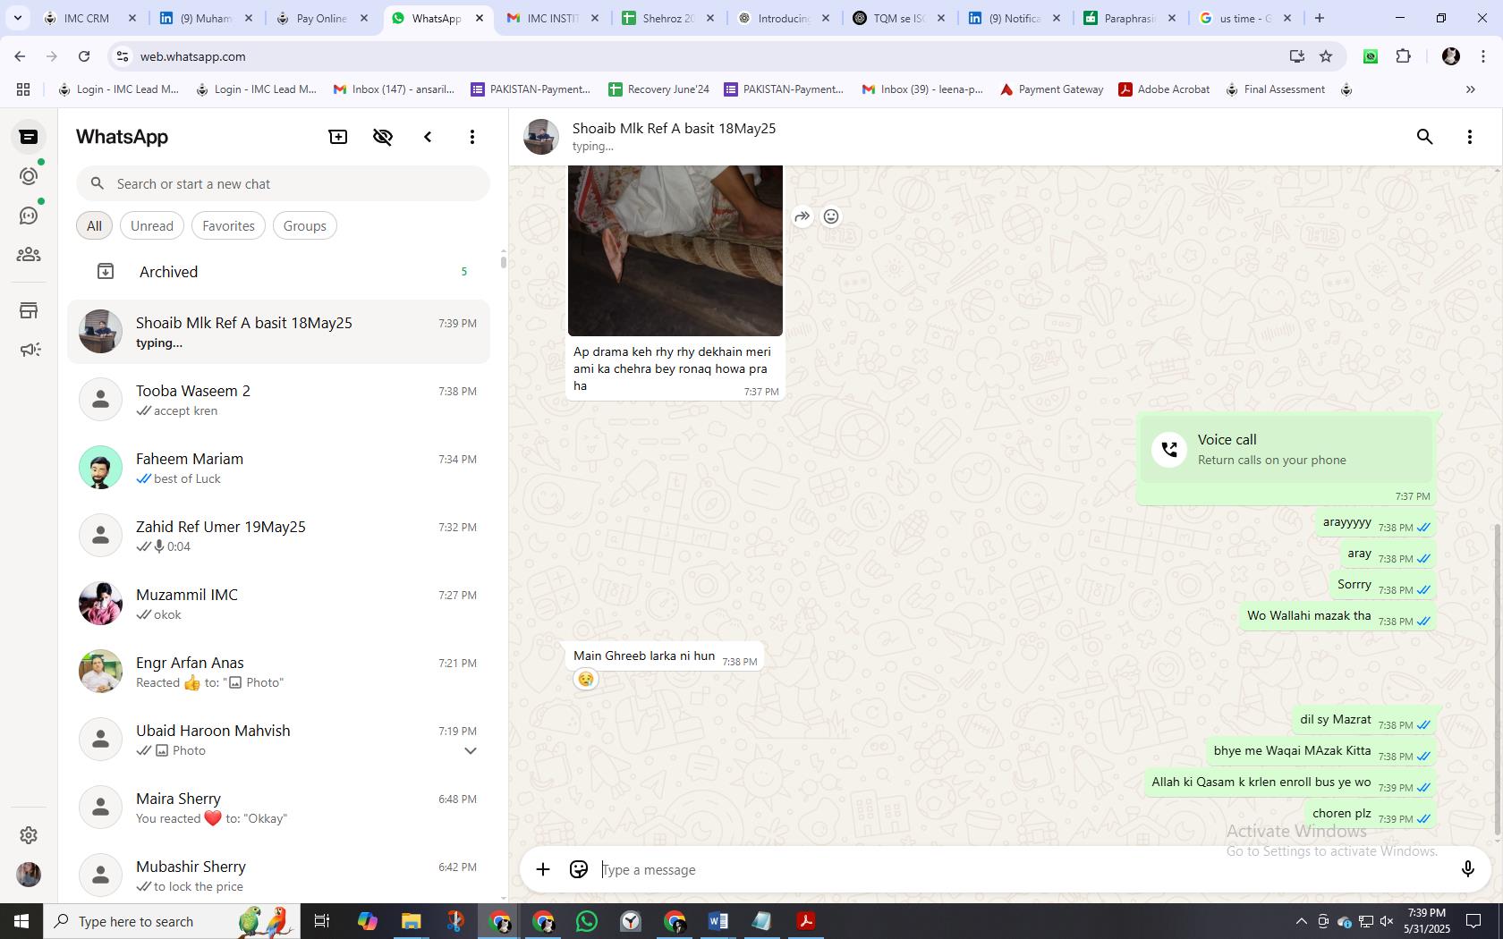
Task: Select the All chats filter
Action: point(94,226)
